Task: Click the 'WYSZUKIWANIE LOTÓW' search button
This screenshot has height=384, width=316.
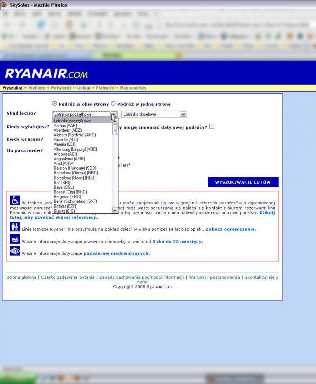Action: [243, 182]
